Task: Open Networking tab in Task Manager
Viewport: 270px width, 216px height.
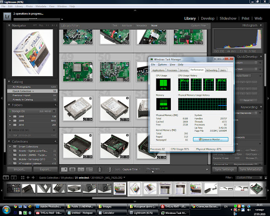Action: (211, 70)
